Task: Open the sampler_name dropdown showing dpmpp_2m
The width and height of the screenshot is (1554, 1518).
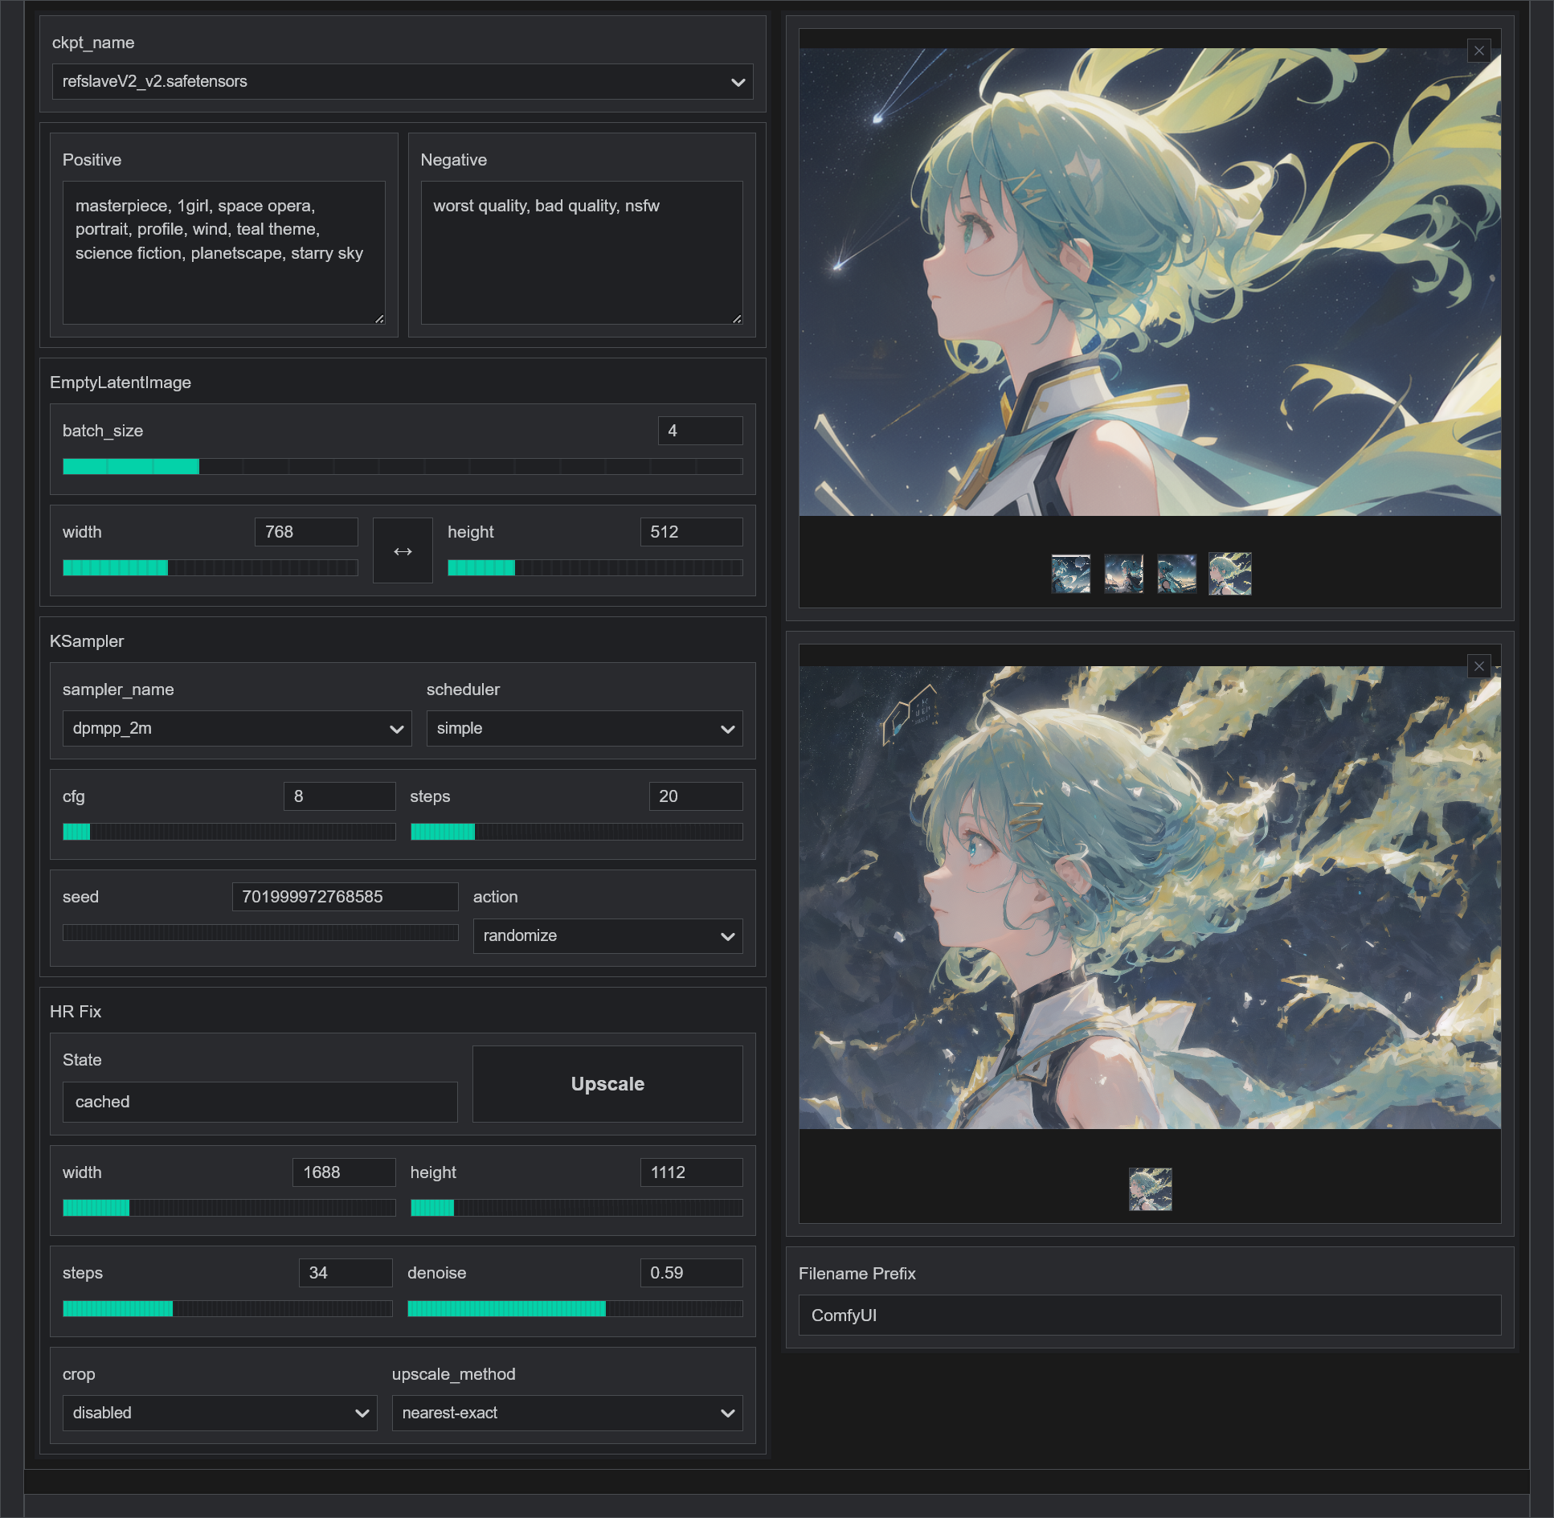Action: coord(236,728)
